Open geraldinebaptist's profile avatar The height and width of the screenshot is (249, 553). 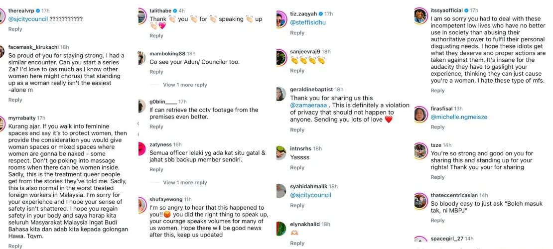[x=281, y=94]
